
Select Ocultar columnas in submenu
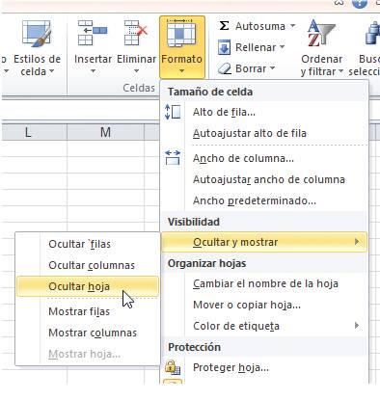coord(88,265)
